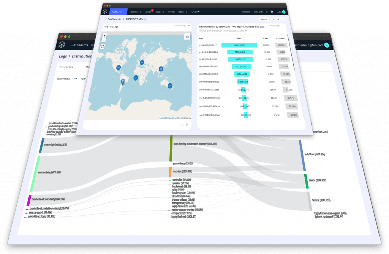
Task: Open the Events menu item
Action: [171, 12]
